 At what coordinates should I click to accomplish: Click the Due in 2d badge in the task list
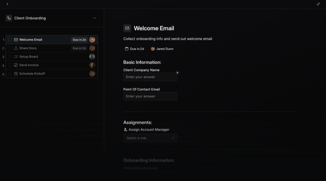click(x=79, y=40)
